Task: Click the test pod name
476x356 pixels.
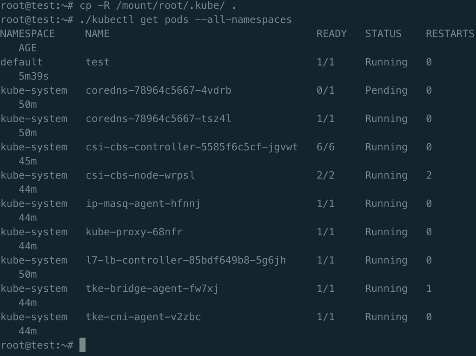Action: pyautogui.click(x=98, y=62)
